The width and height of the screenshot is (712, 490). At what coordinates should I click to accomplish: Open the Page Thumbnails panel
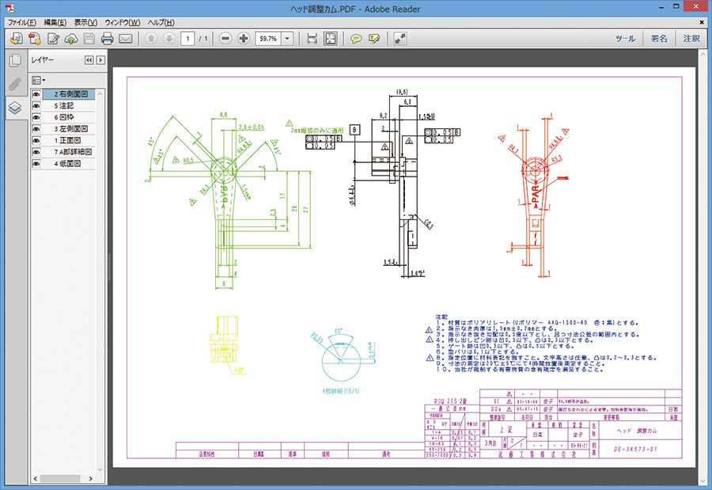[x=14, y=61]
